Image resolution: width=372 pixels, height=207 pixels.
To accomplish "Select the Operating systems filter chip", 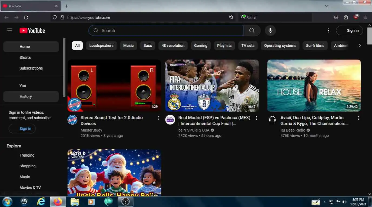I will [280, 46].
